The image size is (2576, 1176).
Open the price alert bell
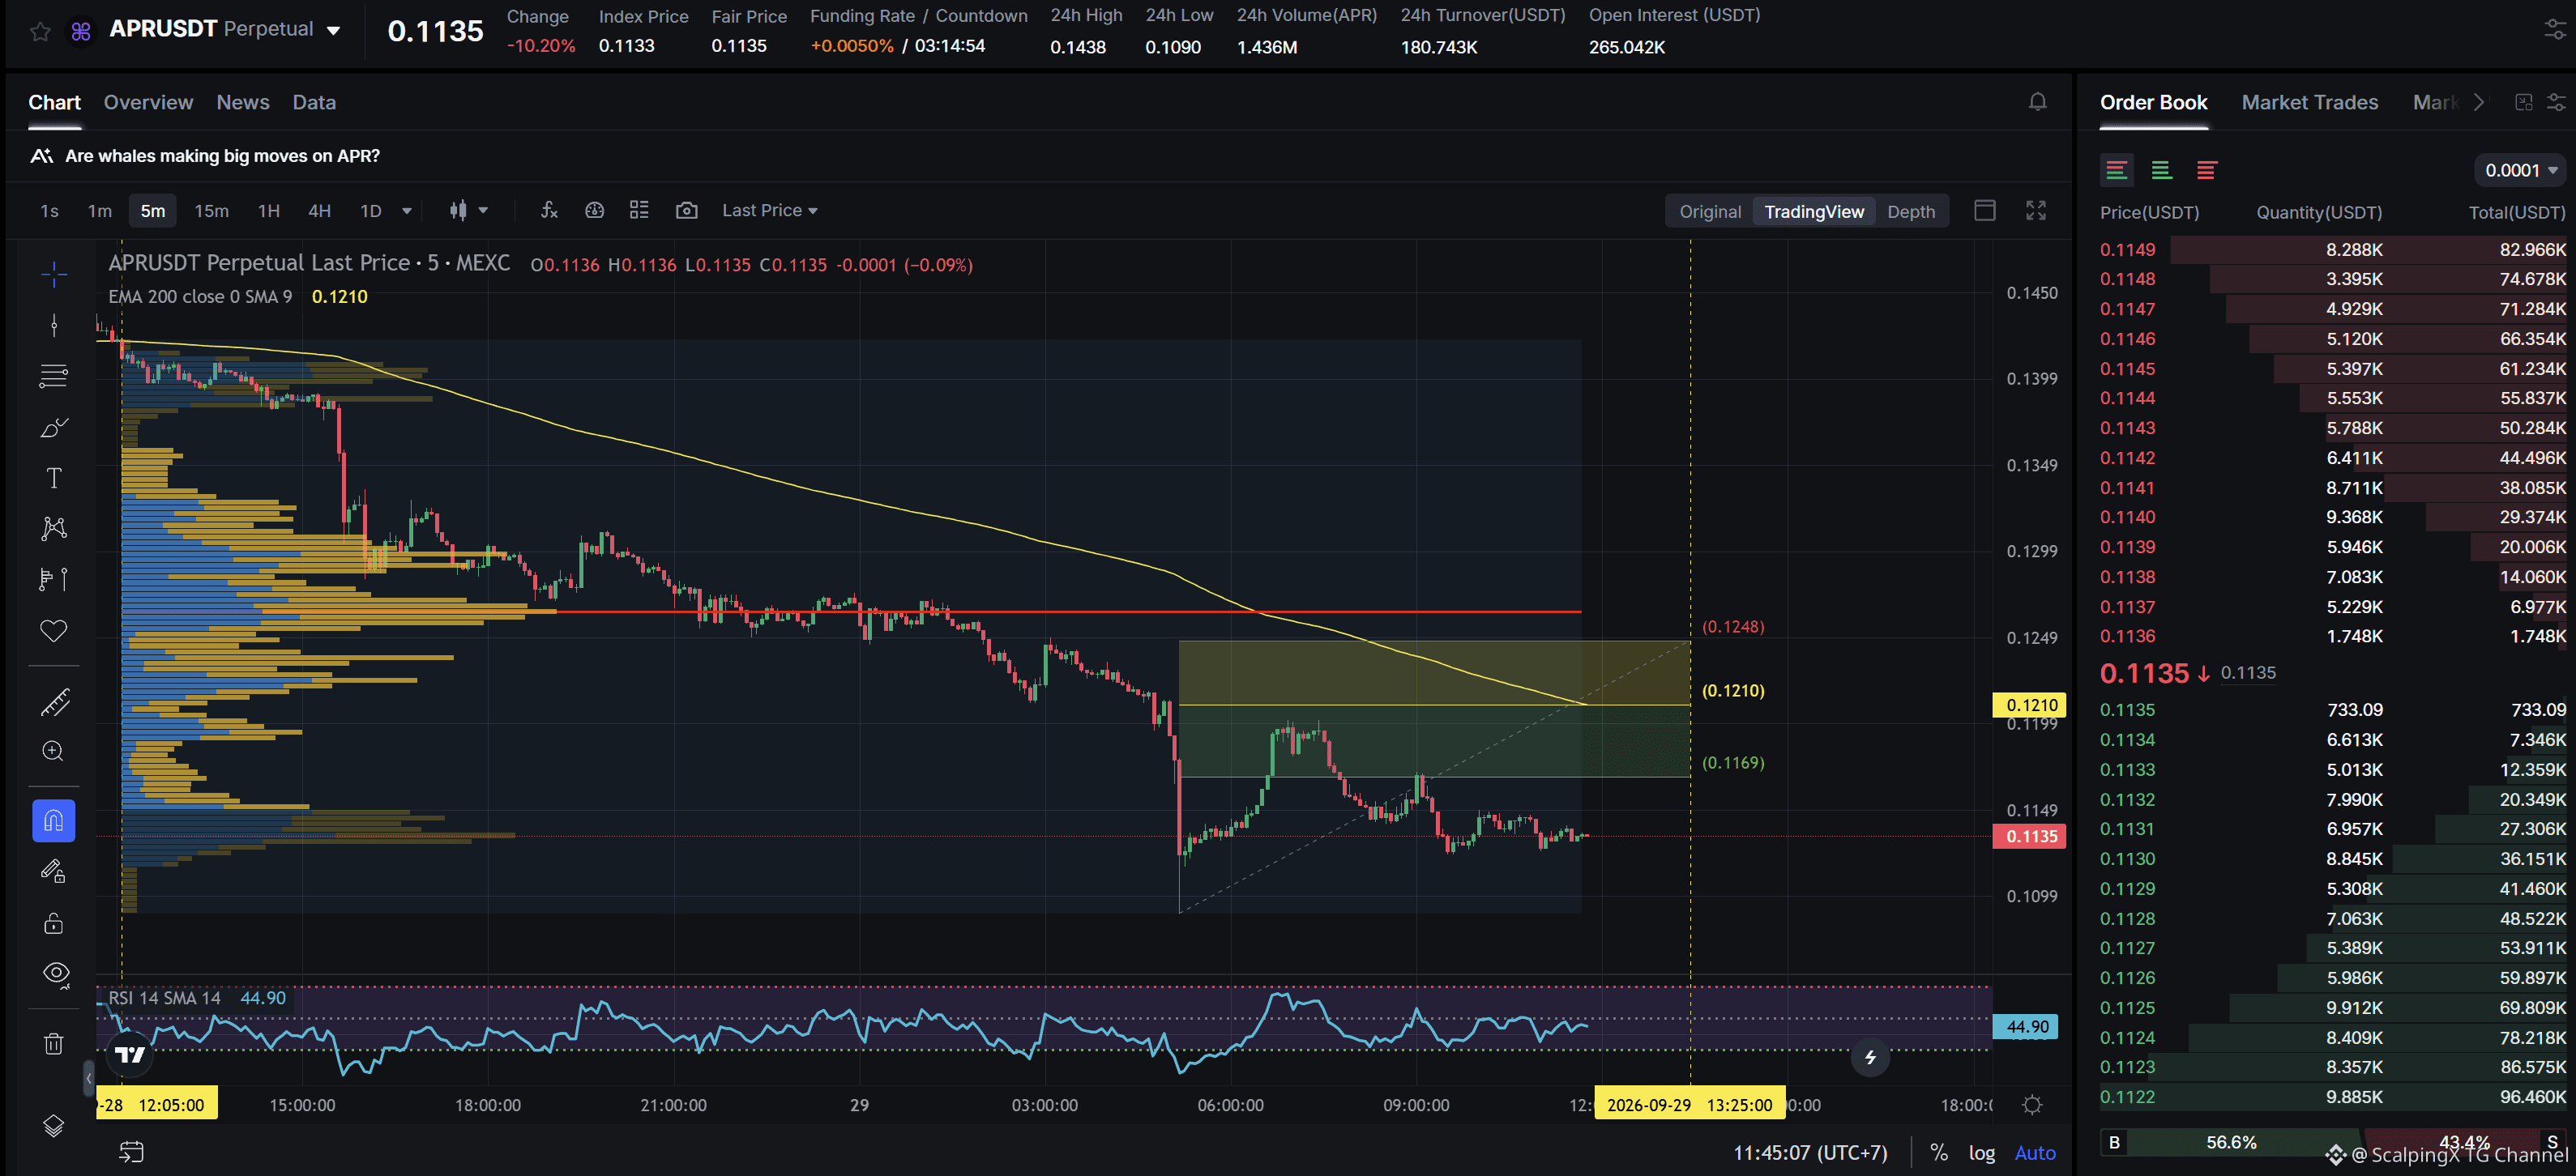[2037, 103]
